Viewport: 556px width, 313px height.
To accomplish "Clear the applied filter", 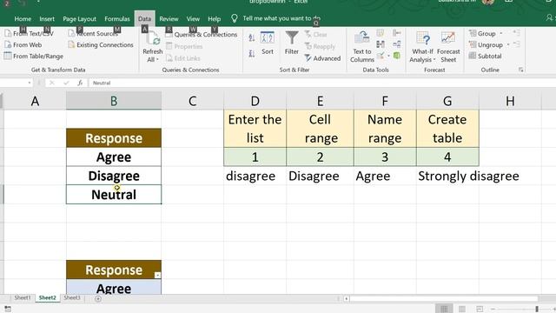I will point(316,35).
